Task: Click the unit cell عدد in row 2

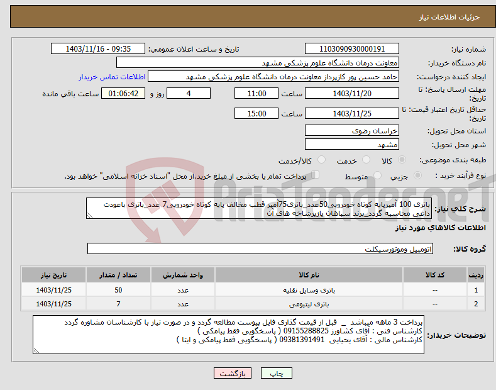Action: [x=183, y=304]
